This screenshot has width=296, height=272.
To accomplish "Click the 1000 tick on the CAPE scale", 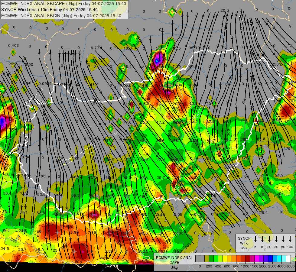I will click(245, 266).
